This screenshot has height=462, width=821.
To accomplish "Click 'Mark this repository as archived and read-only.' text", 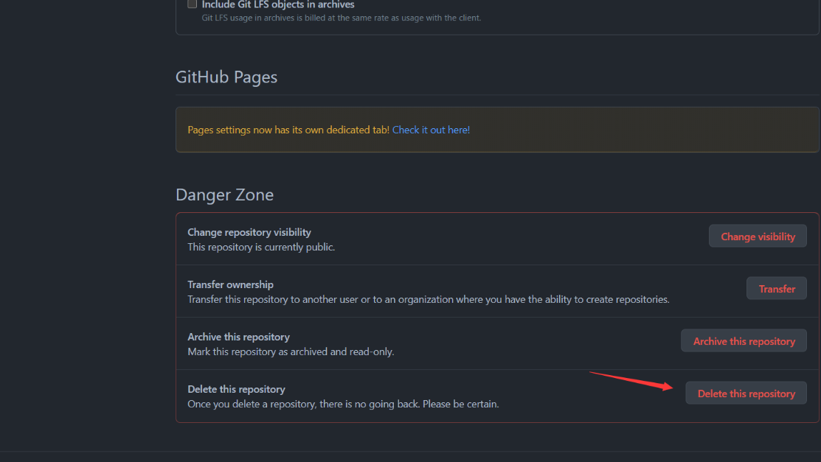I will click(291, 351).
